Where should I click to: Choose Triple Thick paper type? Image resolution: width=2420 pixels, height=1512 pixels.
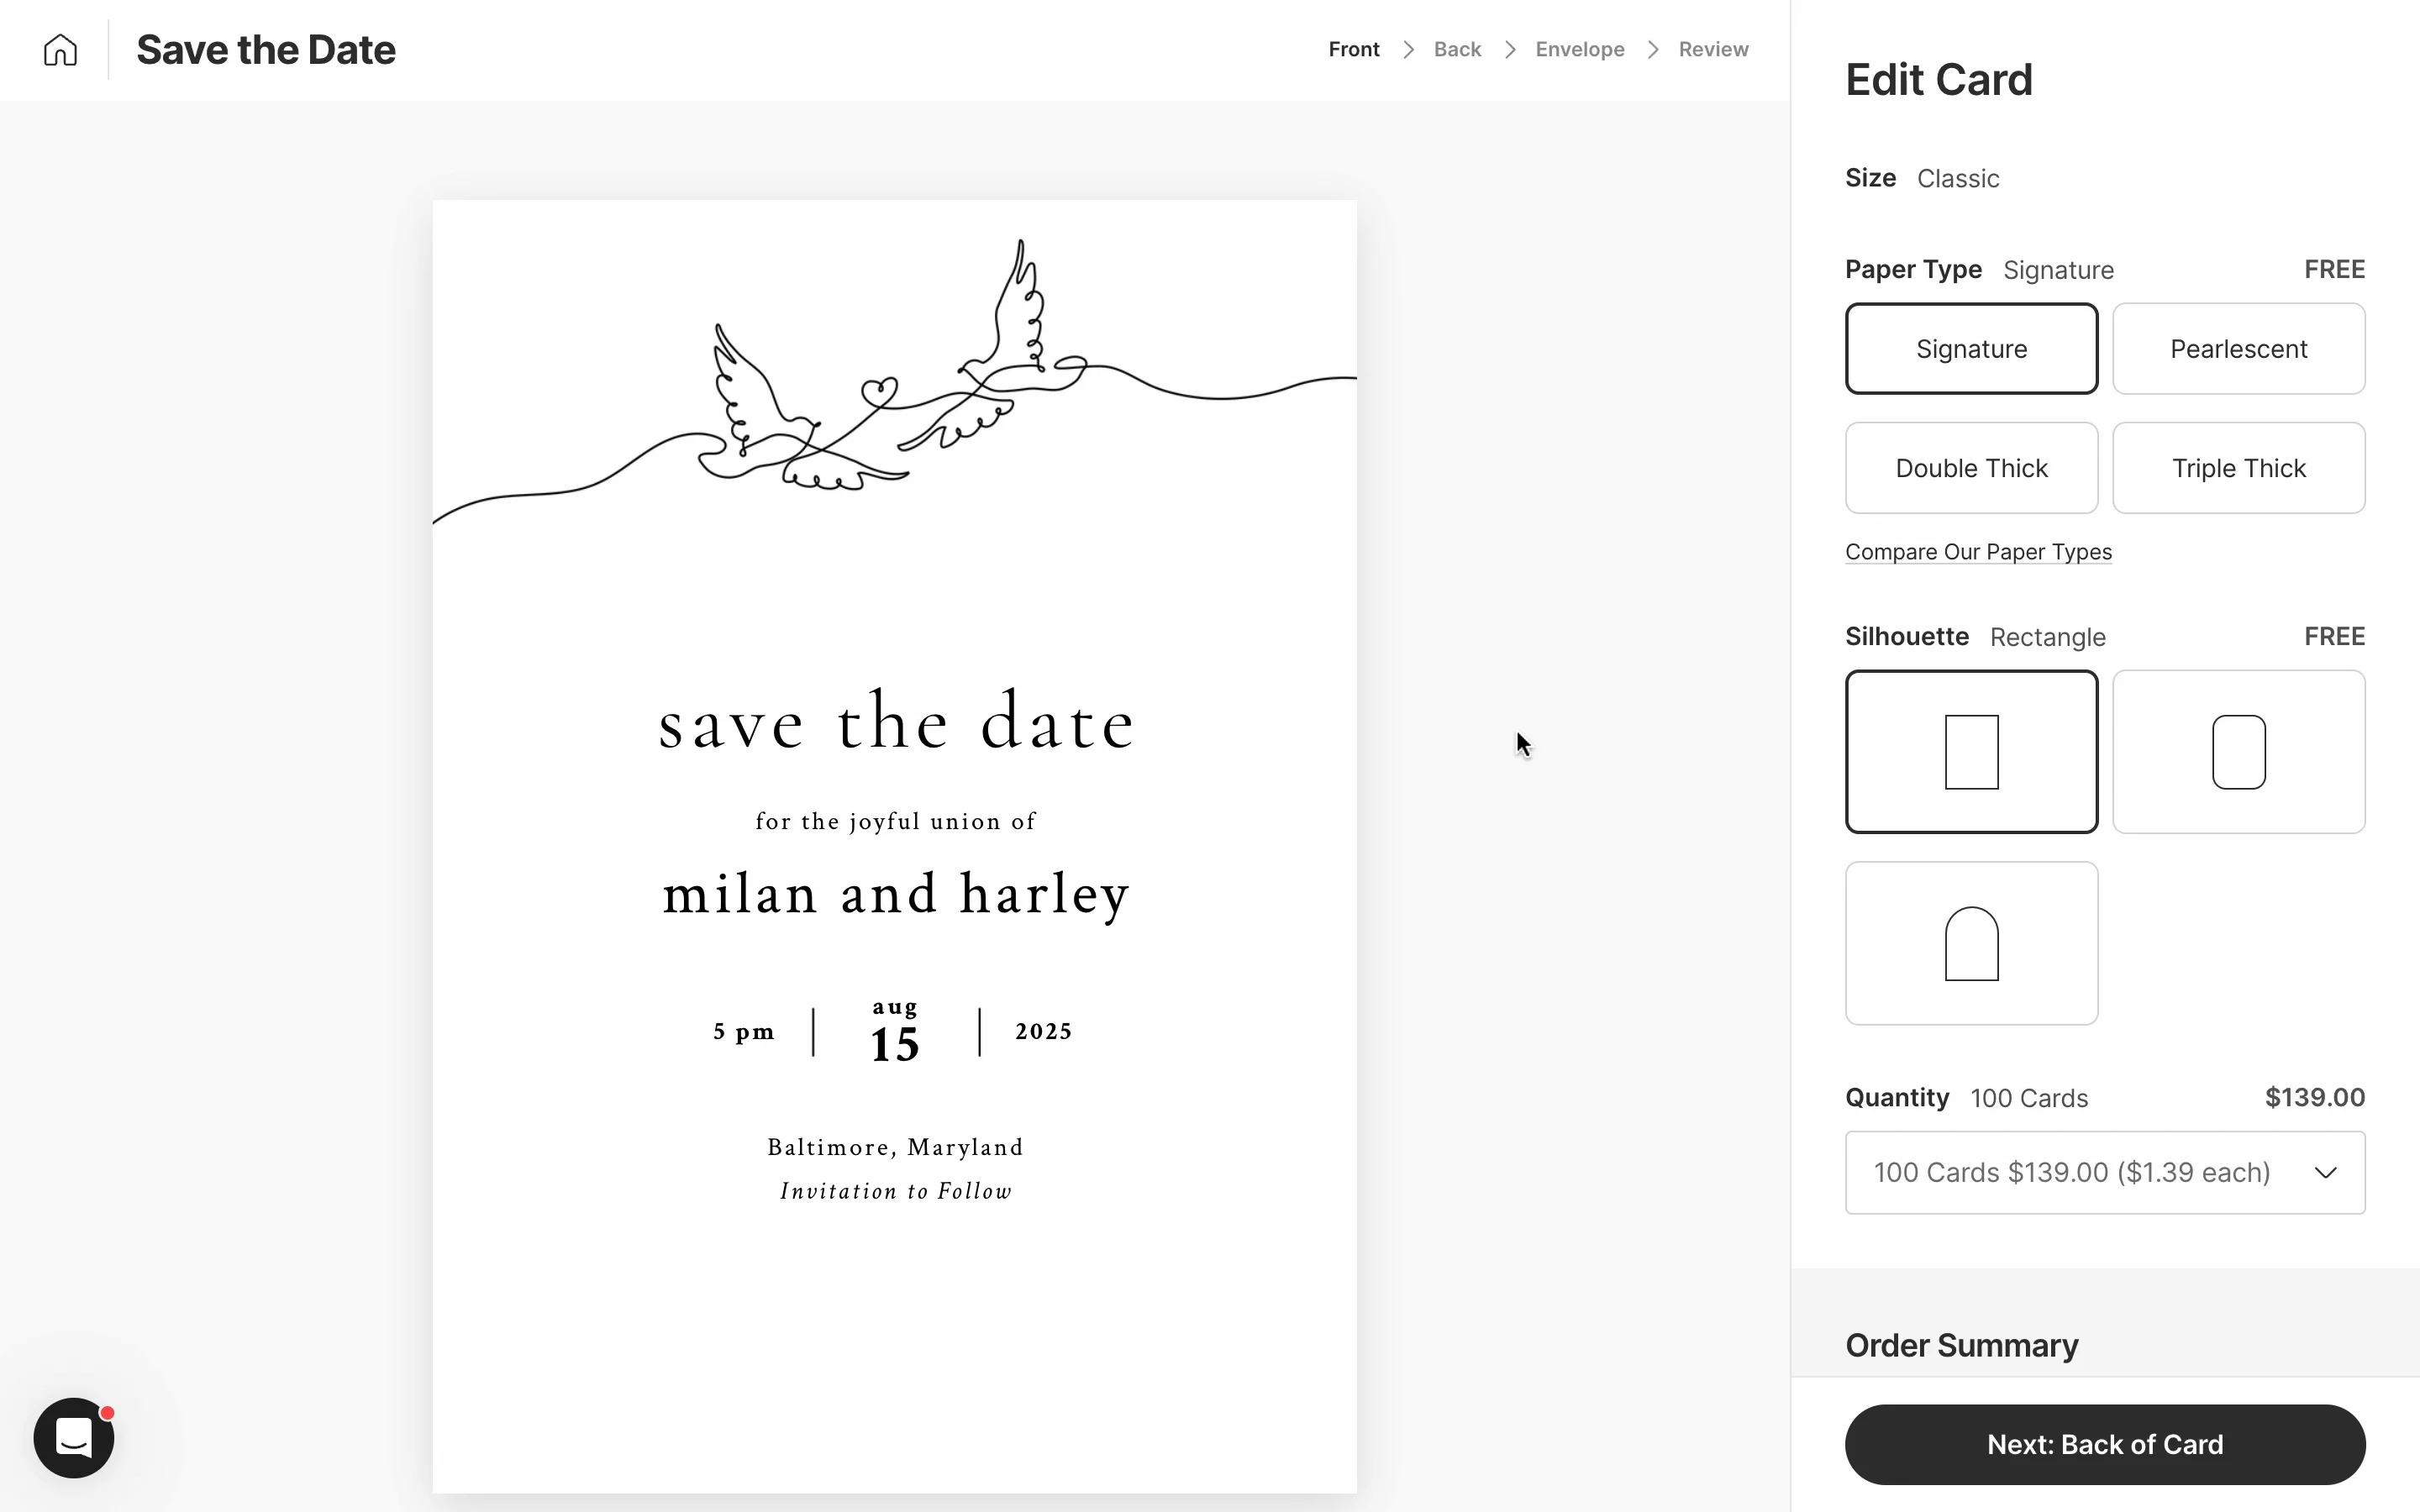2238,468
